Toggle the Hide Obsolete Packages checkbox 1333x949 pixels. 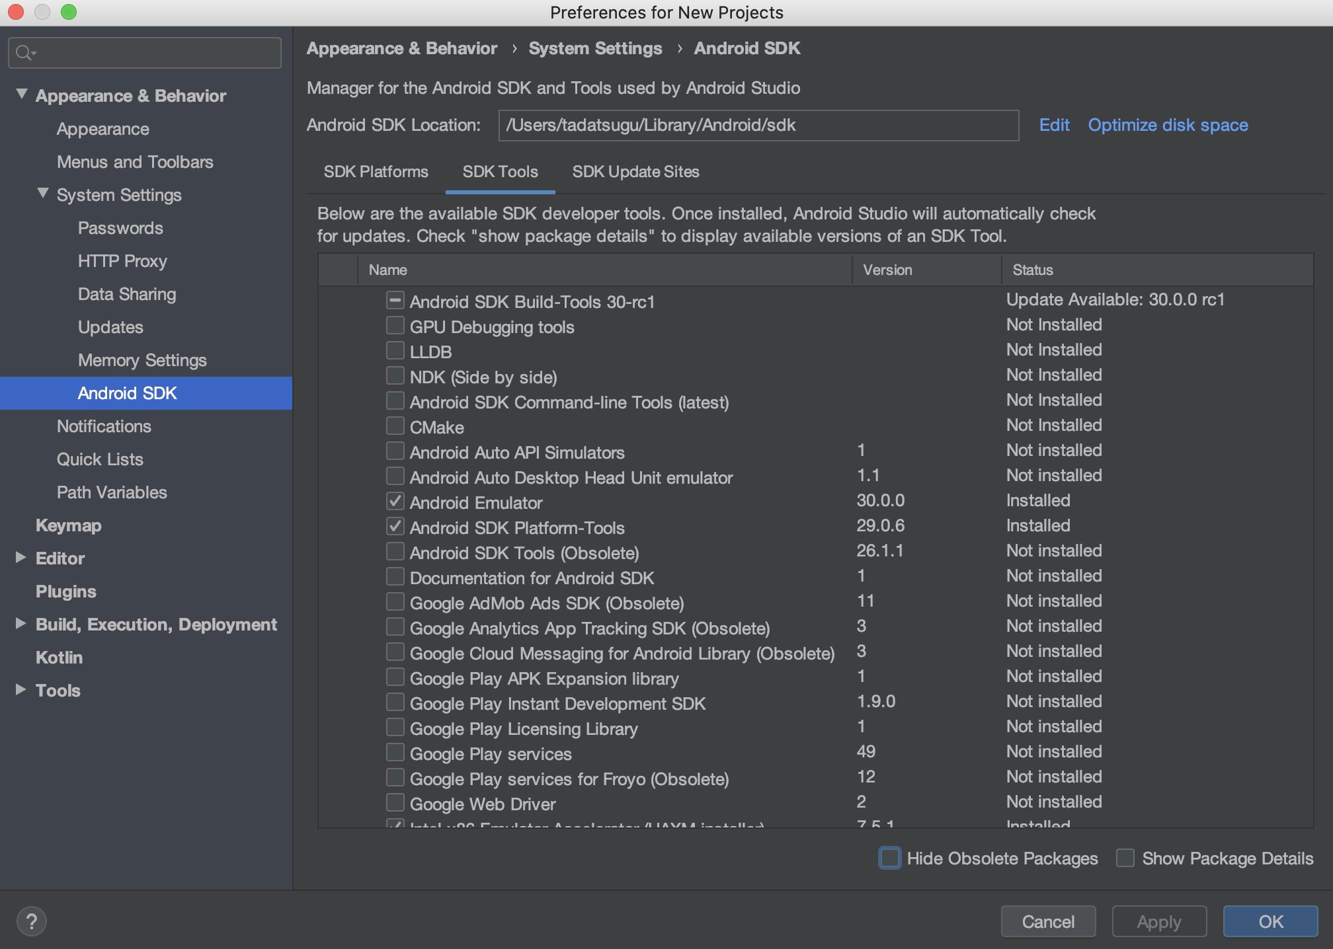889,858
